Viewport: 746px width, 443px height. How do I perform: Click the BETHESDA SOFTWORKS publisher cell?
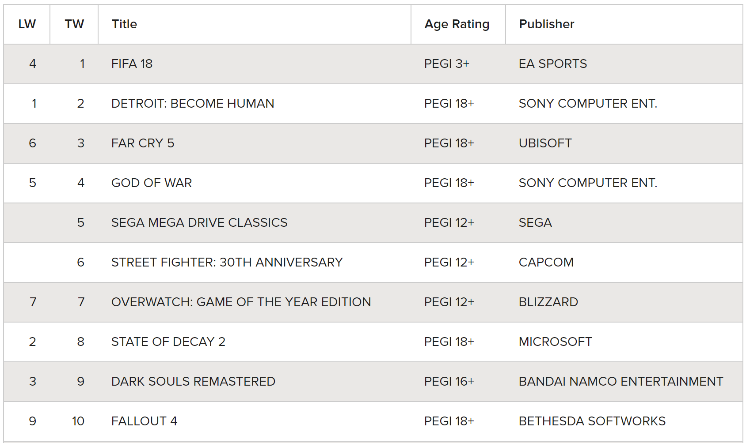(x=592, y=421)
